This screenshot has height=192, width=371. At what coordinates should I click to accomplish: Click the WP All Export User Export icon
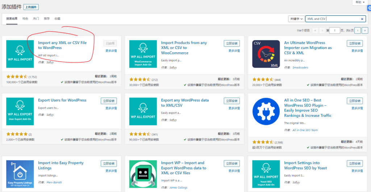[x=20, y=111]
